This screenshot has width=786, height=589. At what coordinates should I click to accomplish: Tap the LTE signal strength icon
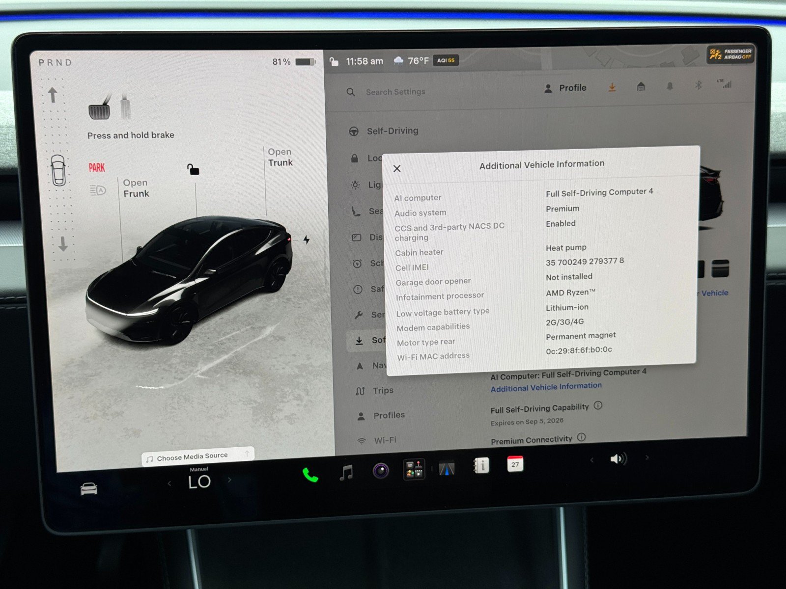[x=724, y=83]
